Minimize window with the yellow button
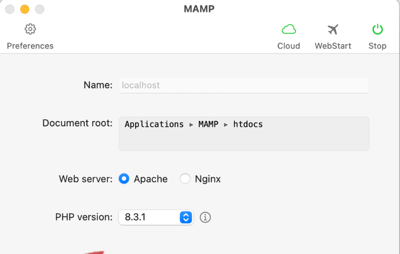This screenshot has width=400, height=254. pos(24,9)
